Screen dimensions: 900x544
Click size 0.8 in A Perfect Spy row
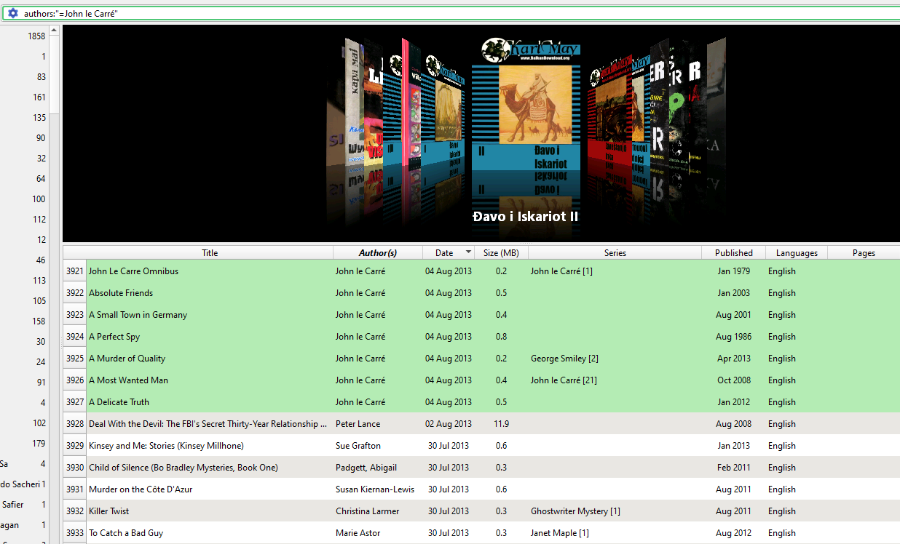502,337
